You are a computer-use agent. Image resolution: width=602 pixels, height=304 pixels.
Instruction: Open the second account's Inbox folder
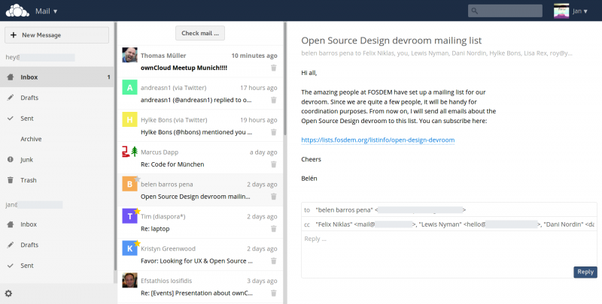(x=57, y=224)
